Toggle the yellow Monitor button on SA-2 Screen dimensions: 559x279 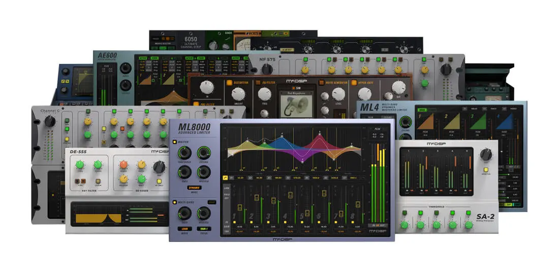[486, 170]
